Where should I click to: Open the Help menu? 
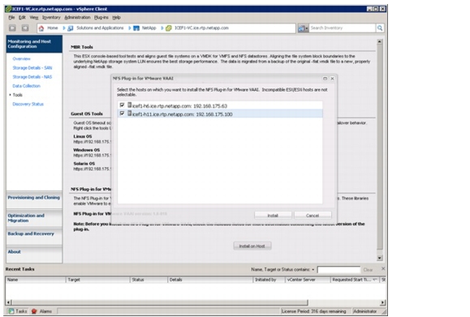click(x=117, y=17)
